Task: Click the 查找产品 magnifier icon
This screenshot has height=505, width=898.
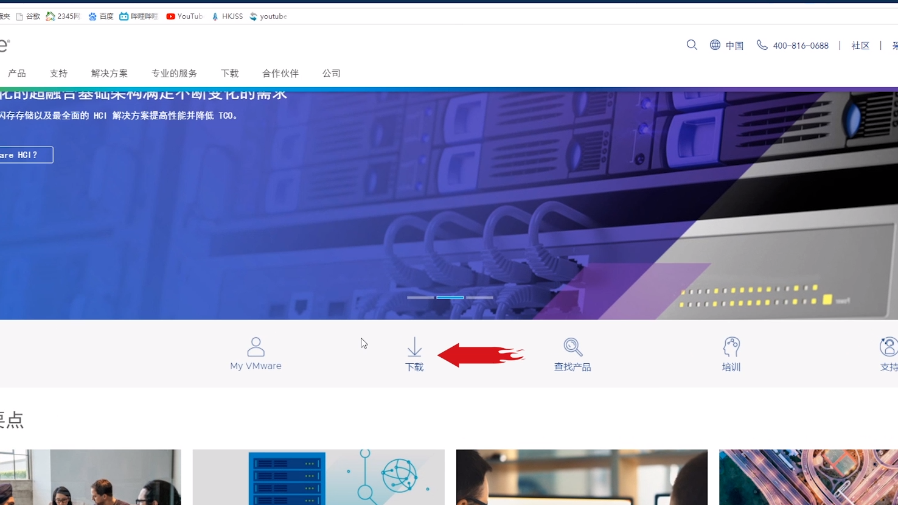Action: point(573,347)
